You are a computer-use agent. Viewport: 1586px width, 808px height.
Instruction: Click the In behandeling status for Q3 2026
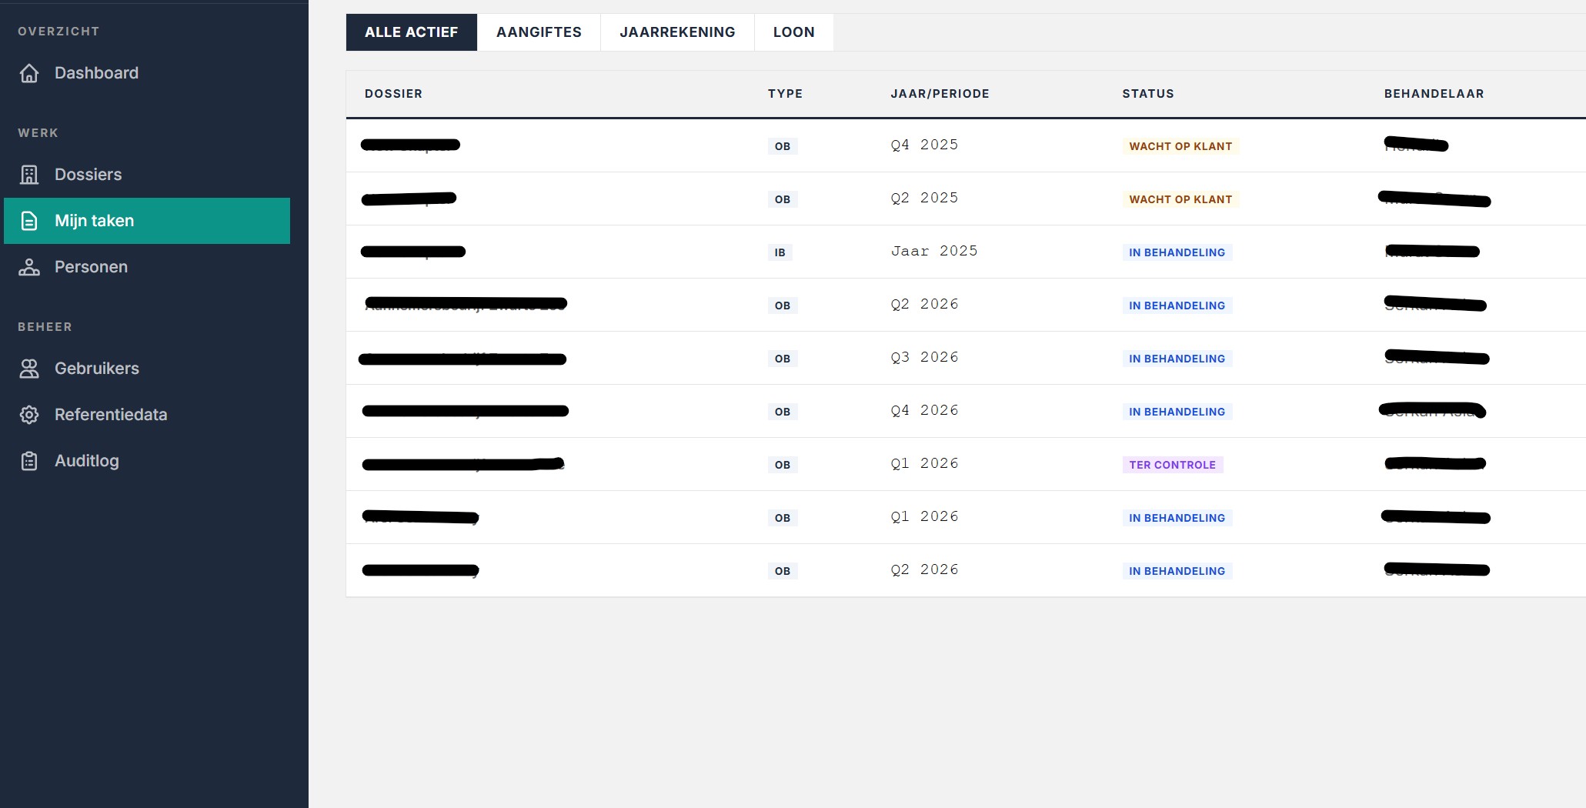pos(1177,359)
